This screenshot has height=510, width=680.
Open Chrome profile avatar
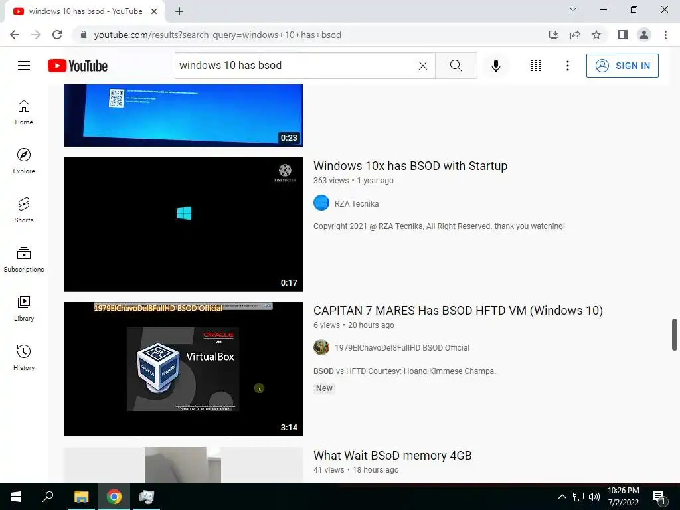click(x=644, y=35)
